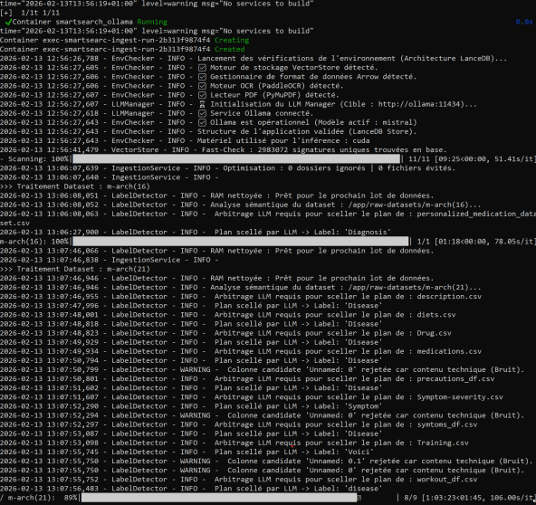
Task: Click the 'Training.csv' file name
Action: tap(443, 443)
